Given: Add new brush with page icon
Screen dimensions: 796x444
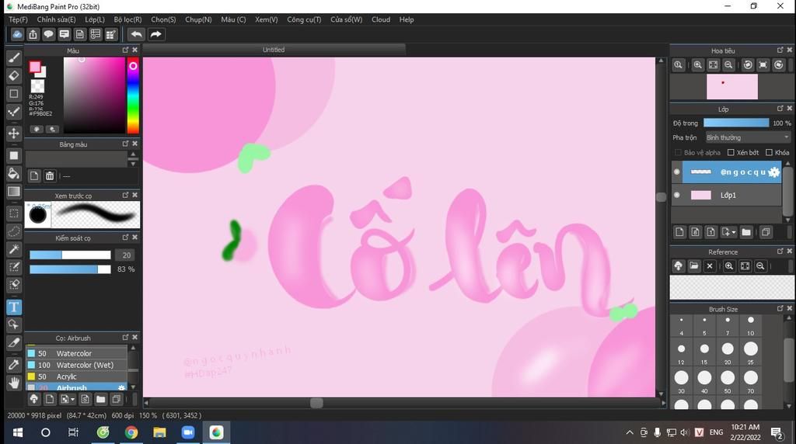Looking at the screenshot, I should tap(49, 399).
